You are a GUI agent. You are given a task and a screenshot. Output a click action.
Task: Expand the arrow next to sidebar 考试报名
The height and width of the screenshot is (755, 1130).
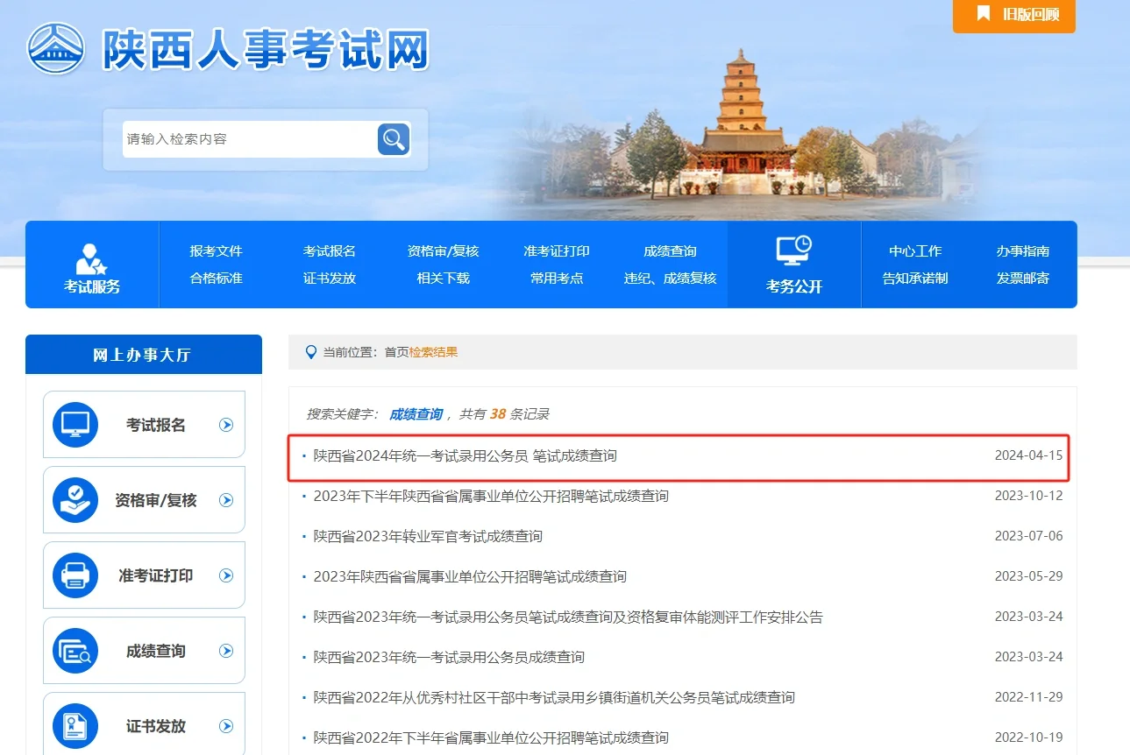(x=227, y=424)
